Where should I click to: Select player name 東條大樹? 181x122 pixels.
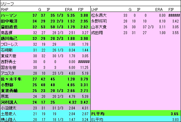9,56
